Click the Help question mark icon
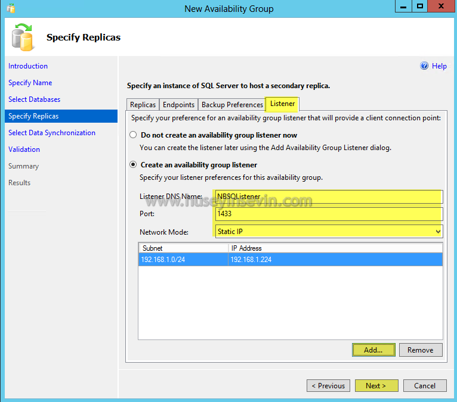This screenshot has height=402, width=457. tap(424, 66)
